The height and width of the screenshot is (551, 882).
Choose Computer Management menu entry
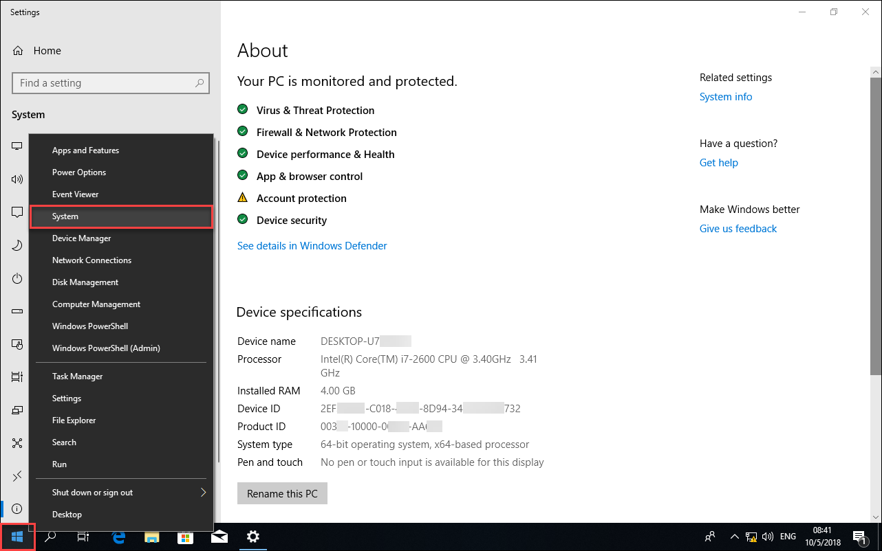(121, 304)
